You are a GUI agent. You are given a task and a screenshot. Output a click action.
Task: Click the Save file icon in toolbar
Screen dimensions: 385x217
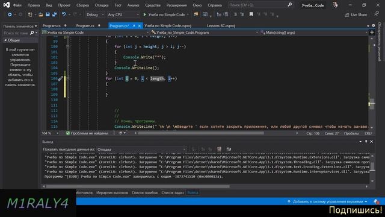(48, 14)
